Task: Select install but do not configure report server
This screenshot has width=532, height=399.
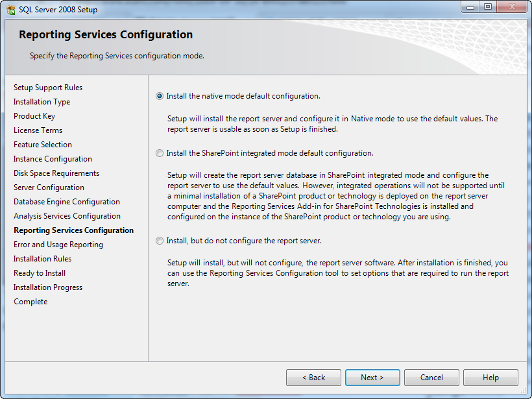Action: pyautogui.click(x=159, y=241)
